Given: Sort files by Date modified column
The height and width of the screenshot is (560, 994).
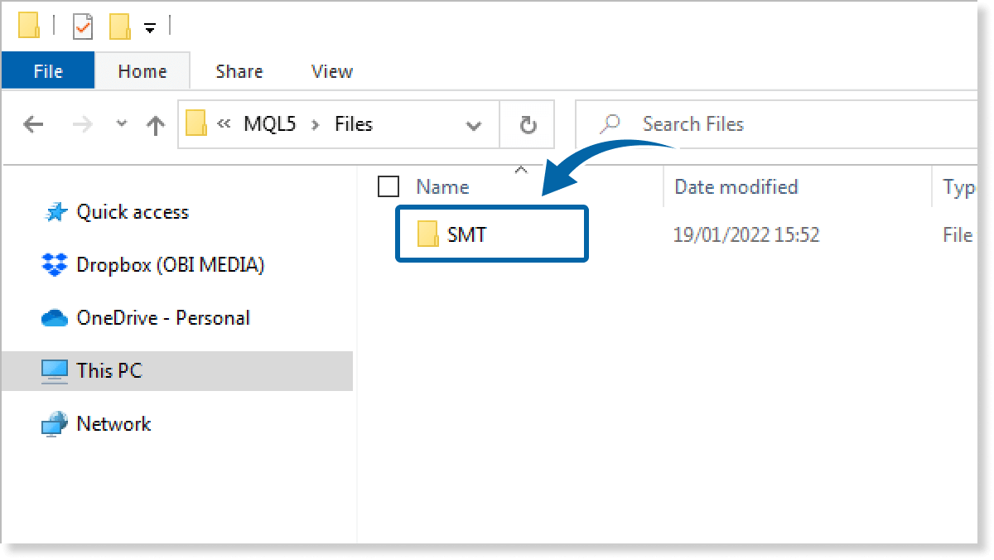Looking at the screenshot, I should 736,187.
